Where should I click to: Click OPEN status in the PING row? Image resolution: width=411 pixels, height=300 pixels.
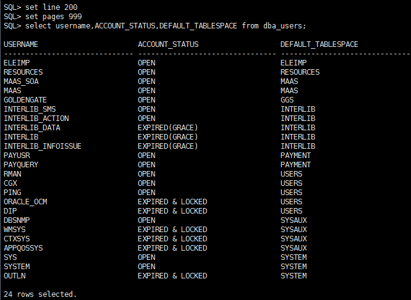tap(146, 193)
